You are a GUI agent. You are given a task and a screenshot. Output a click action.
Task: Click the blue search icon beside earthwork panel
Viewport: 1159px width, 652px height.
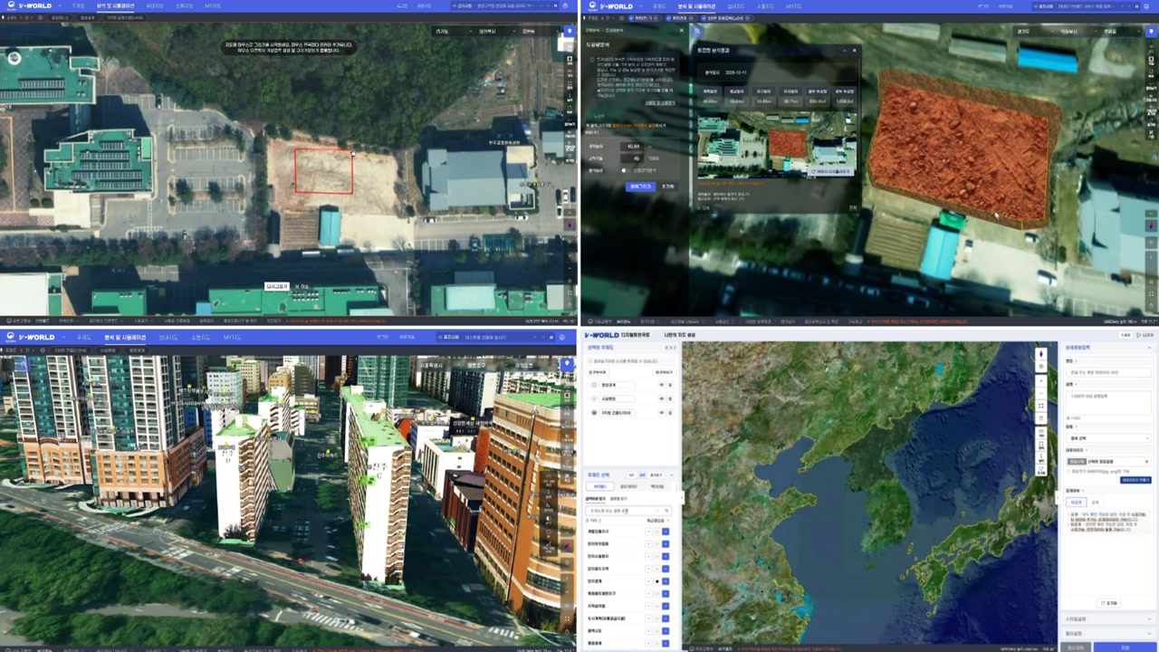(x=696, y=31)
